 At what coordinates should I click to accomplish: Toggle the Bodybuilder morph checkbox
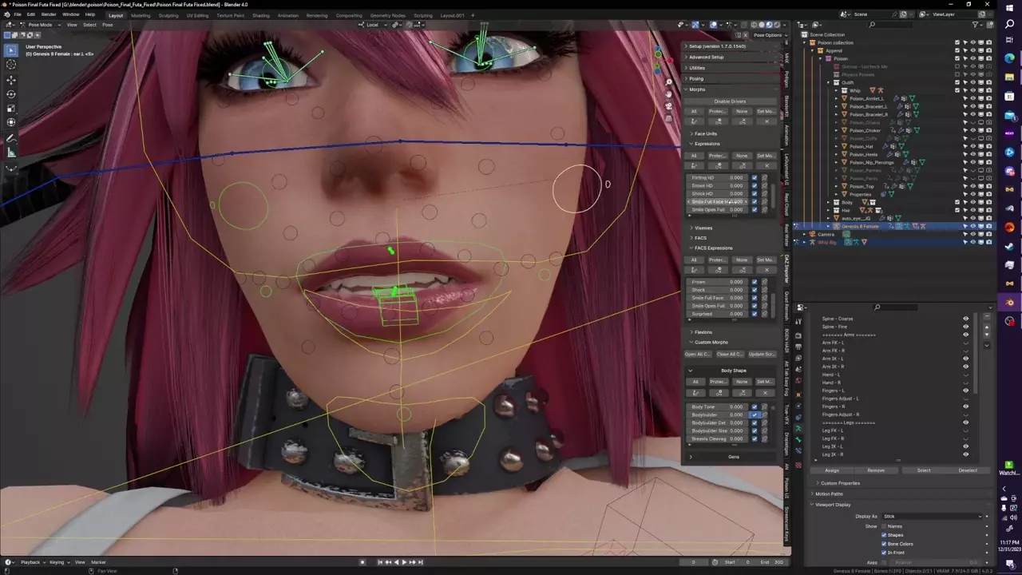click(755, 415)
